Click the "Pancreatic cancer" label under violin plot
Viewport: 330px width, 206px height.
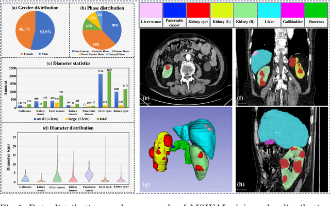(x=89, y=189)
